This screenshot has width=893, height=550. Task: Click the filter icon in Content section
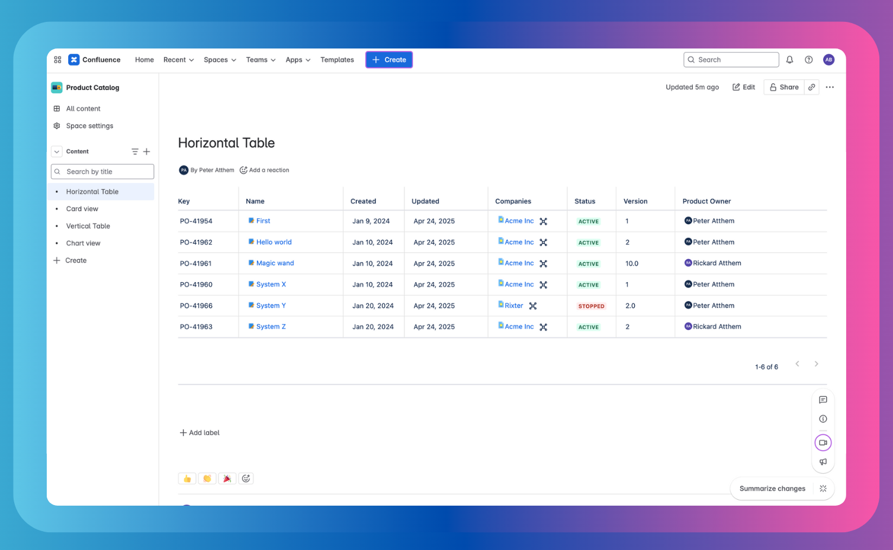click(135, 151)
